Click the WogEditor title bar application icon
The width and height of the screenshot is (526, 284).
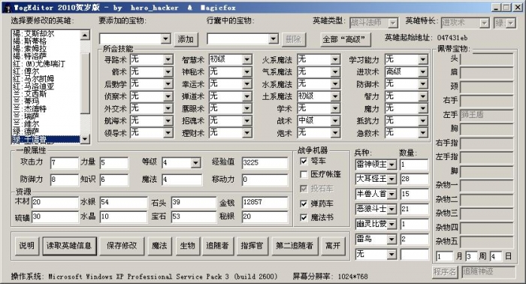coord(7,8)
